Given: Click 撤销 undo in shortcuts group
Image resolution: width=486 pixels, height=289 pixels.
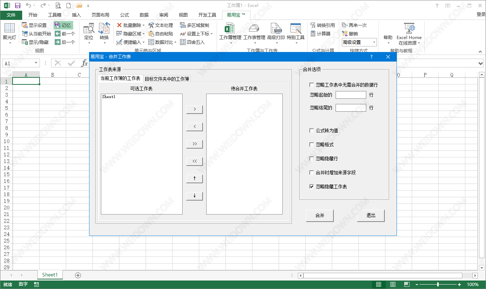Looking at the screenshot, I should coord(350,34).
